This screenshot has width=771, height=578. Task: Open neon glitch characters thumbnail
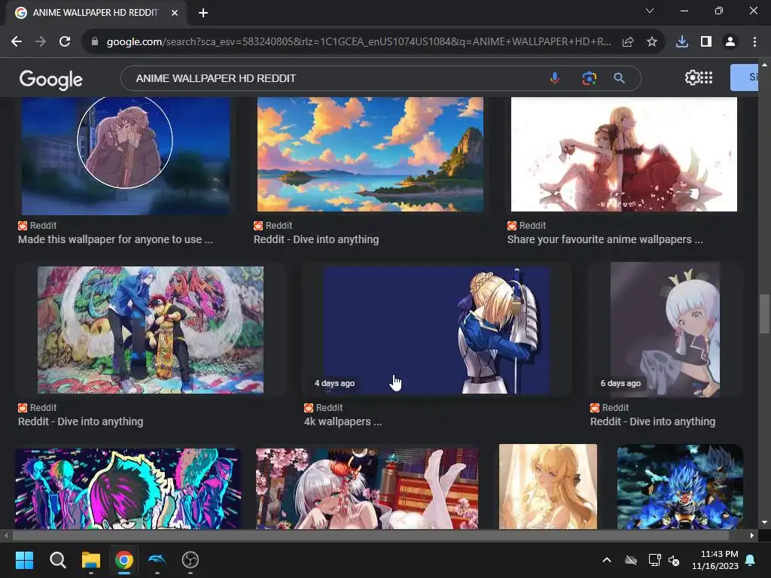coord(128,488)
